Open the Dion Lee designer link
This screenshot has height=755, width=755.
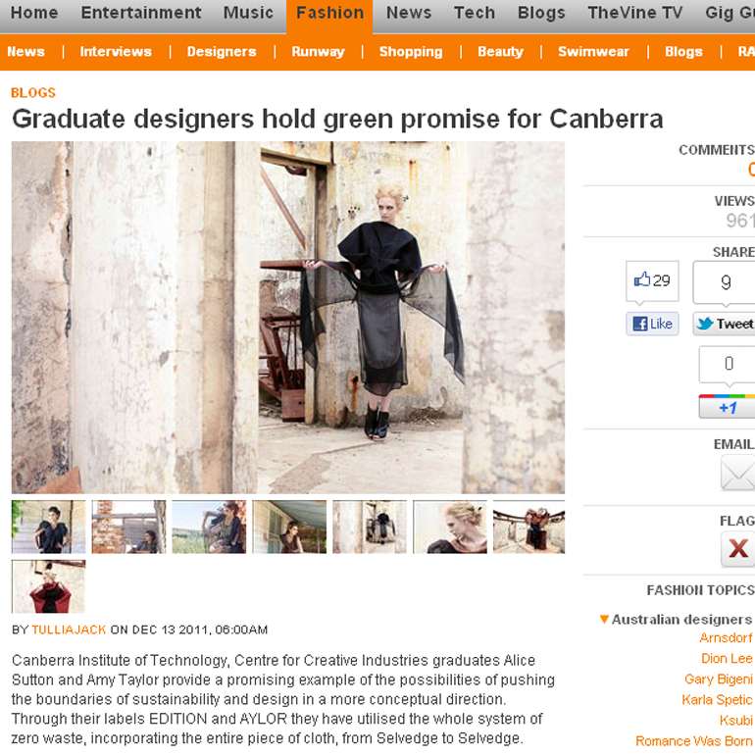(x=727, y=658)
